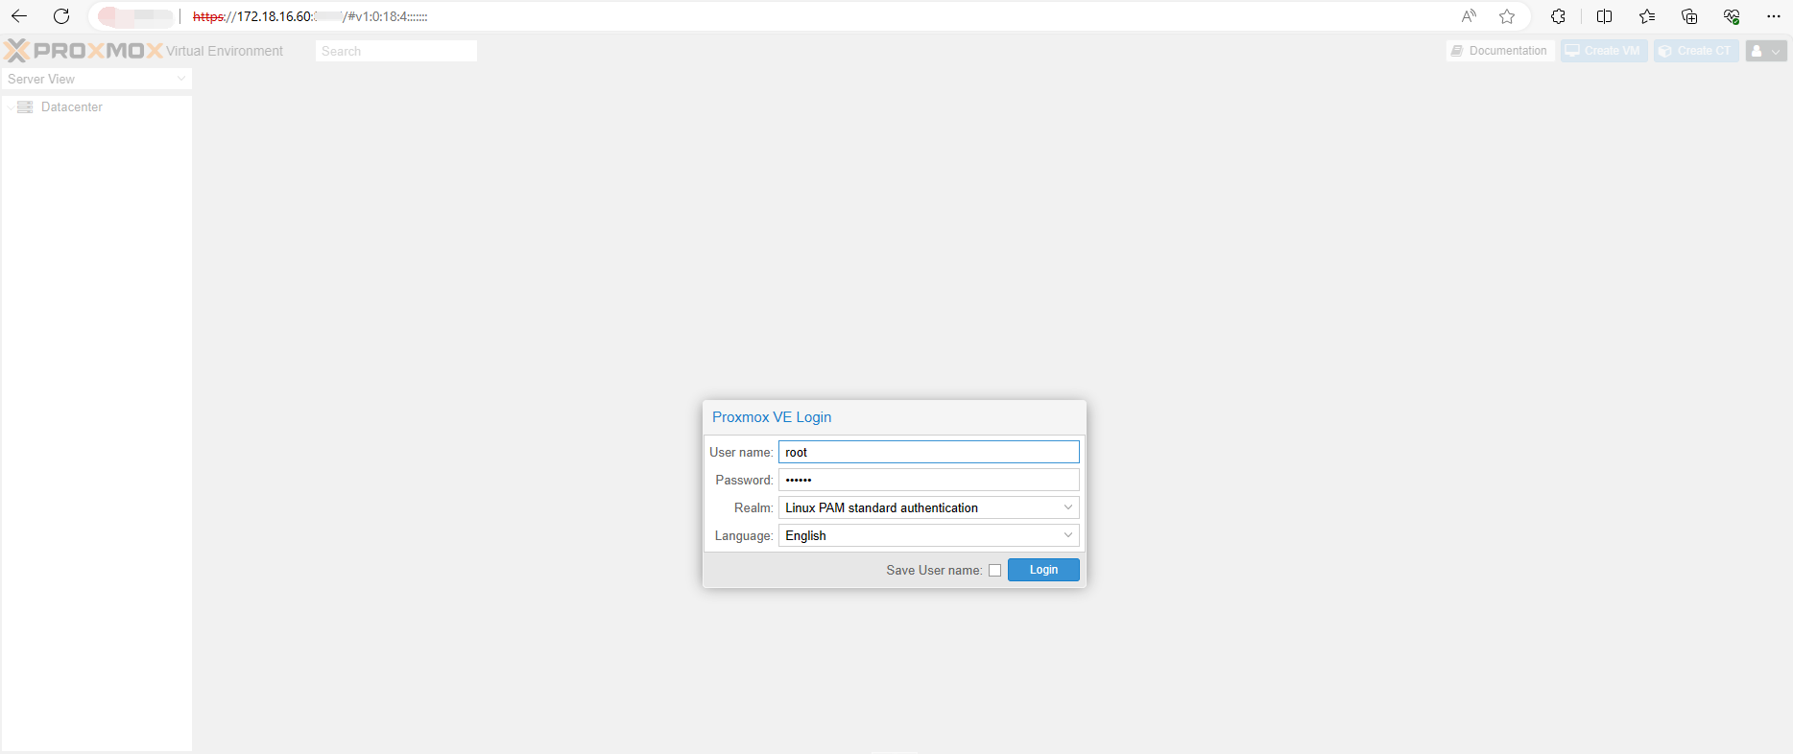The width and height of the screenshot is (1793, 754).
Task: Click the Login button
Action: point(1043,570)
